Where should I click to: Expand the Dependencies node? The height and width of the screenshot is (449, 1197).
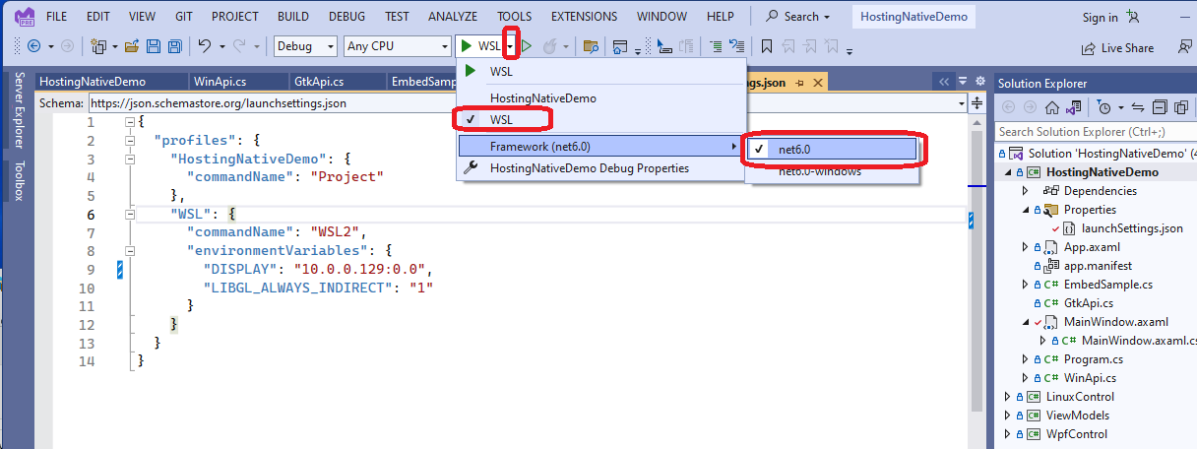coord(1025,191)
